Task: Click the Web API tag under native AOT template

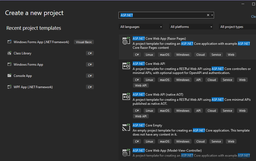Action: [141, 116]
